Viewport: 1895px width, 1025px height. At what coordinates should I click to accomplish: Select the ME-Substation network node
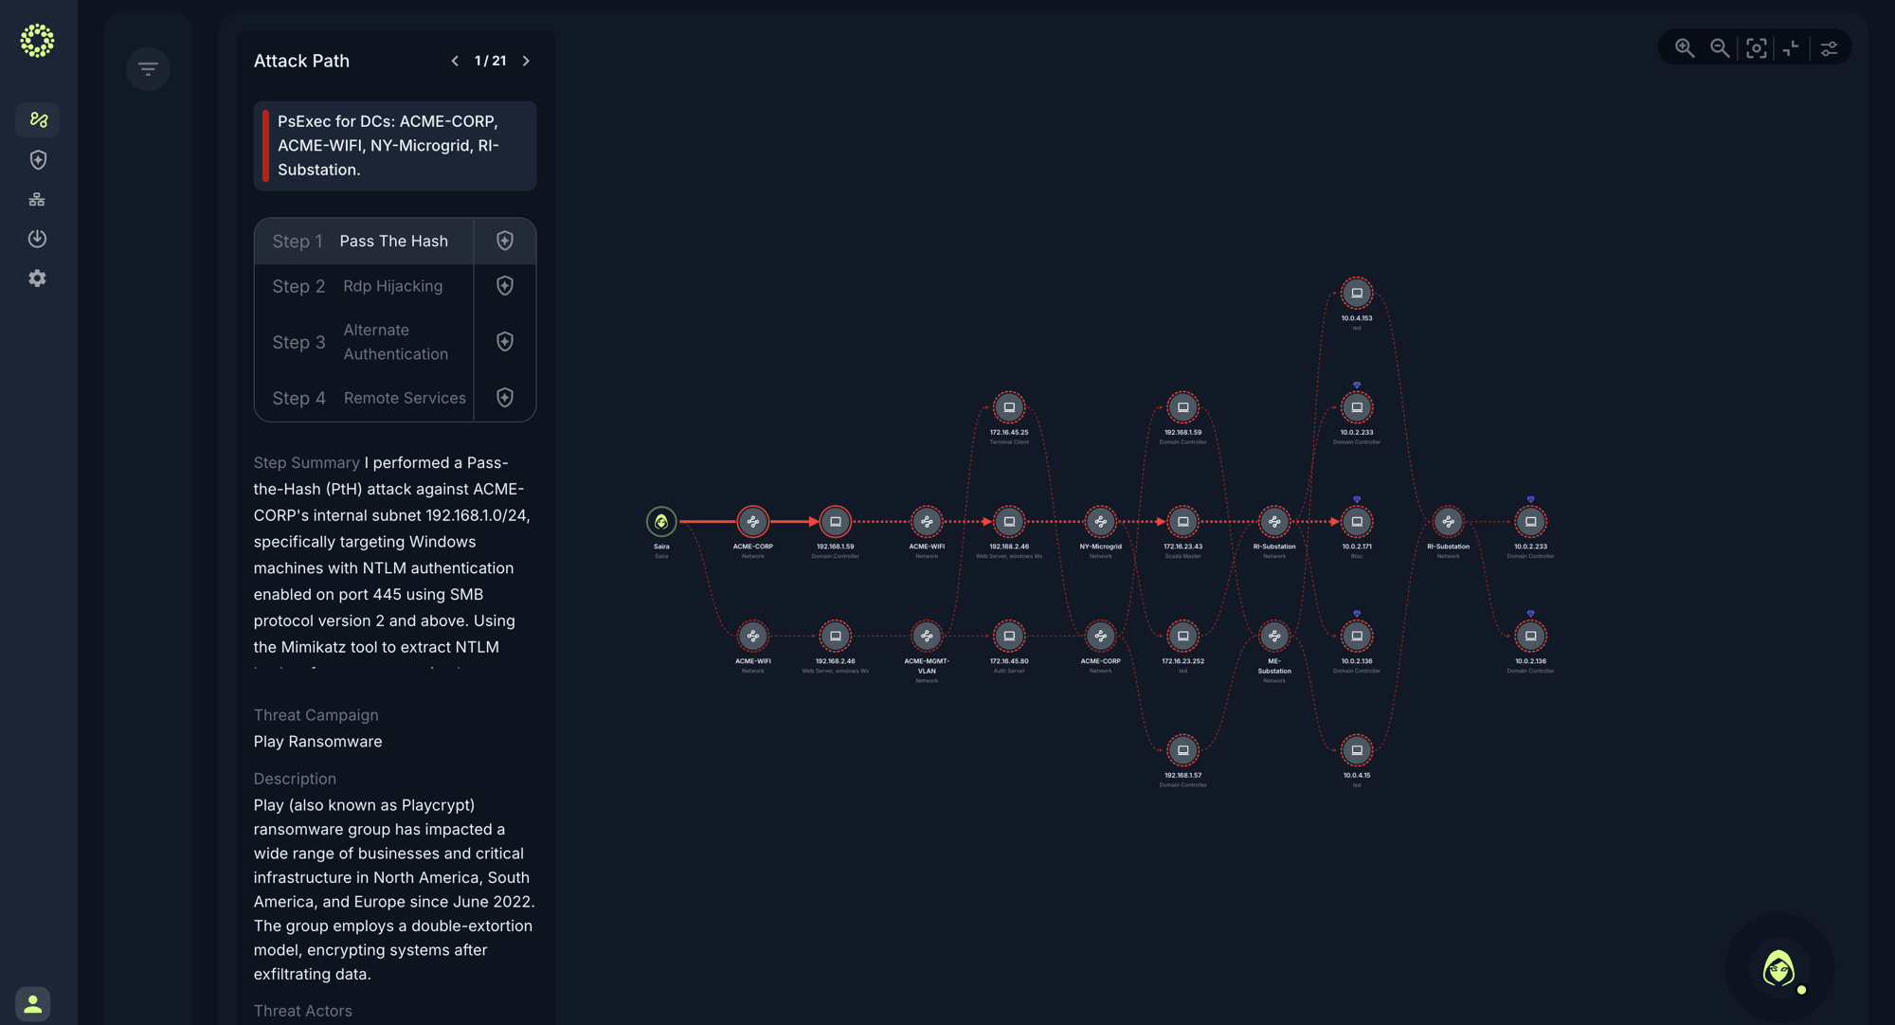click(x=1274, y=637)
